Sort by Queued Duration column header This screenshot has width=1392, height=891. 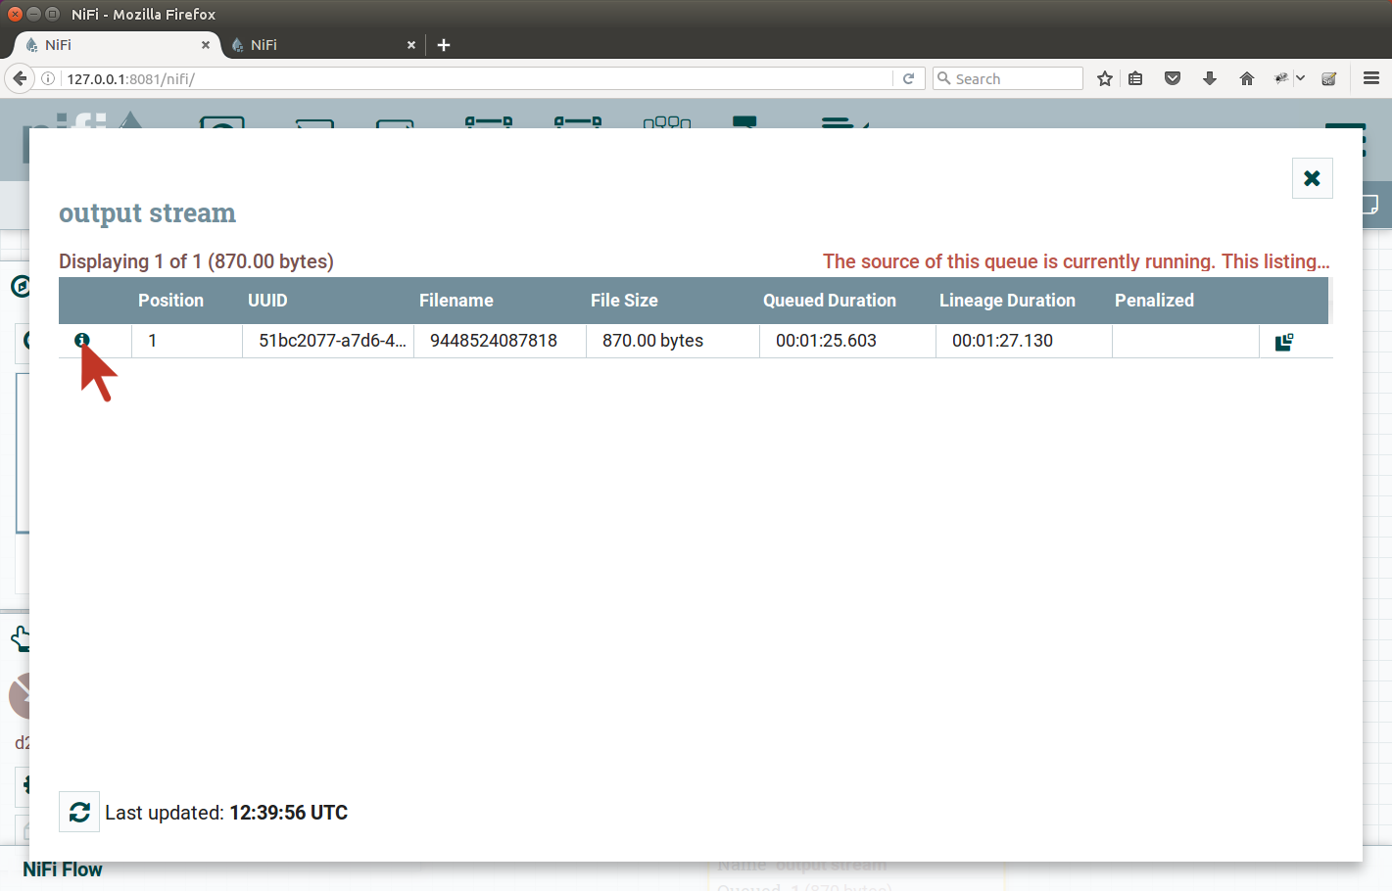click(829, 301)
